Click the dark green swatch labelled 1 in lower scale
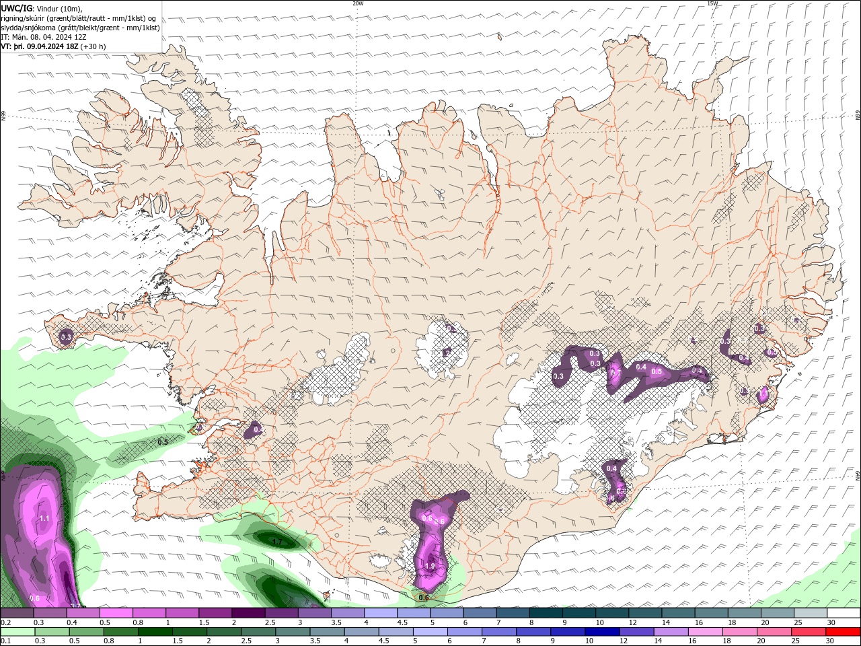Image resolution: width=861 pixels, height=646 pixels. pos(155,632)
